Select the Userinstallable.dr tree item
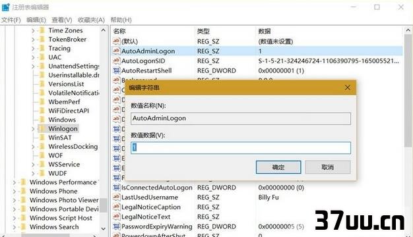 (x=73, y=75)
